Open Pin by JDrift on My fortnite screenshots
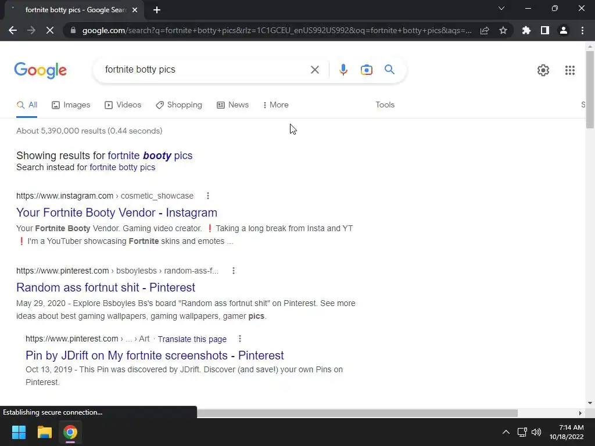Viewport: 595px width, 446px height. coord(155,355)
